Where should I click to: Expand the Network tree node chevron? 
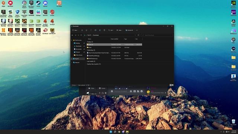tap(72, 63)
